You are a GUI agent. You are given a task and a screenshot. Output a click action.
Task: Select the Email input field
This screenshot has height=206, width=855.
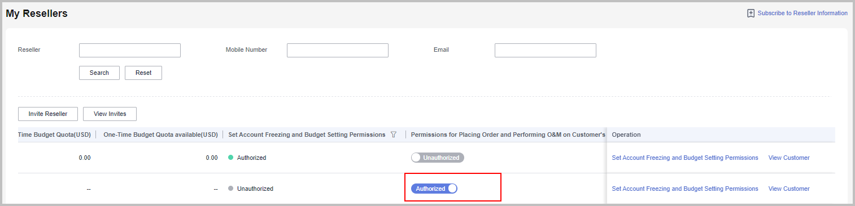(546, 50)
